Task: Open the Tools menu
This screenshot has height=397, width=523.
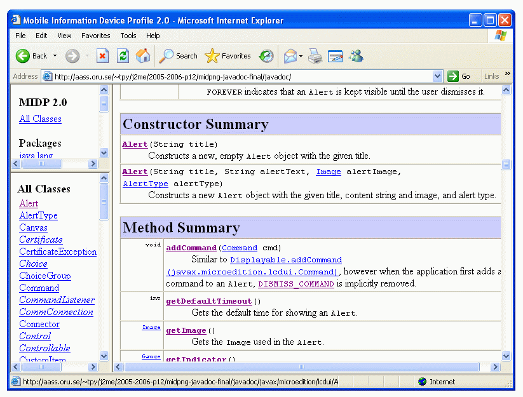Action: tap(128, 36)
